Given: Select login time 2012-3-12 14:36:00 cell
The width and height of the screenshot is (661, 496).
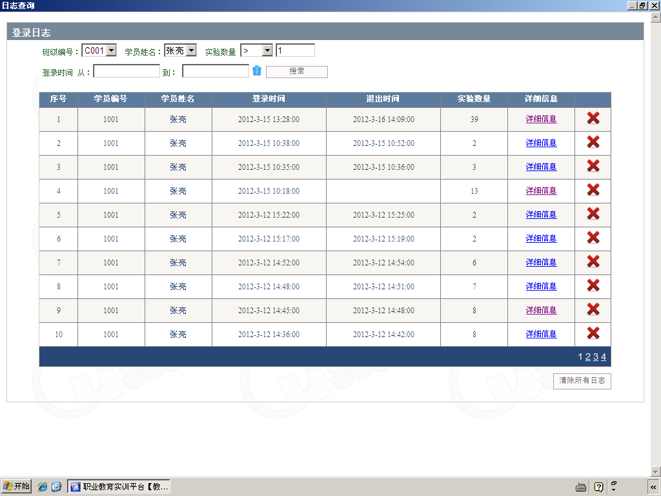Looking at the screenshot, I should click(x=269, y=335).
